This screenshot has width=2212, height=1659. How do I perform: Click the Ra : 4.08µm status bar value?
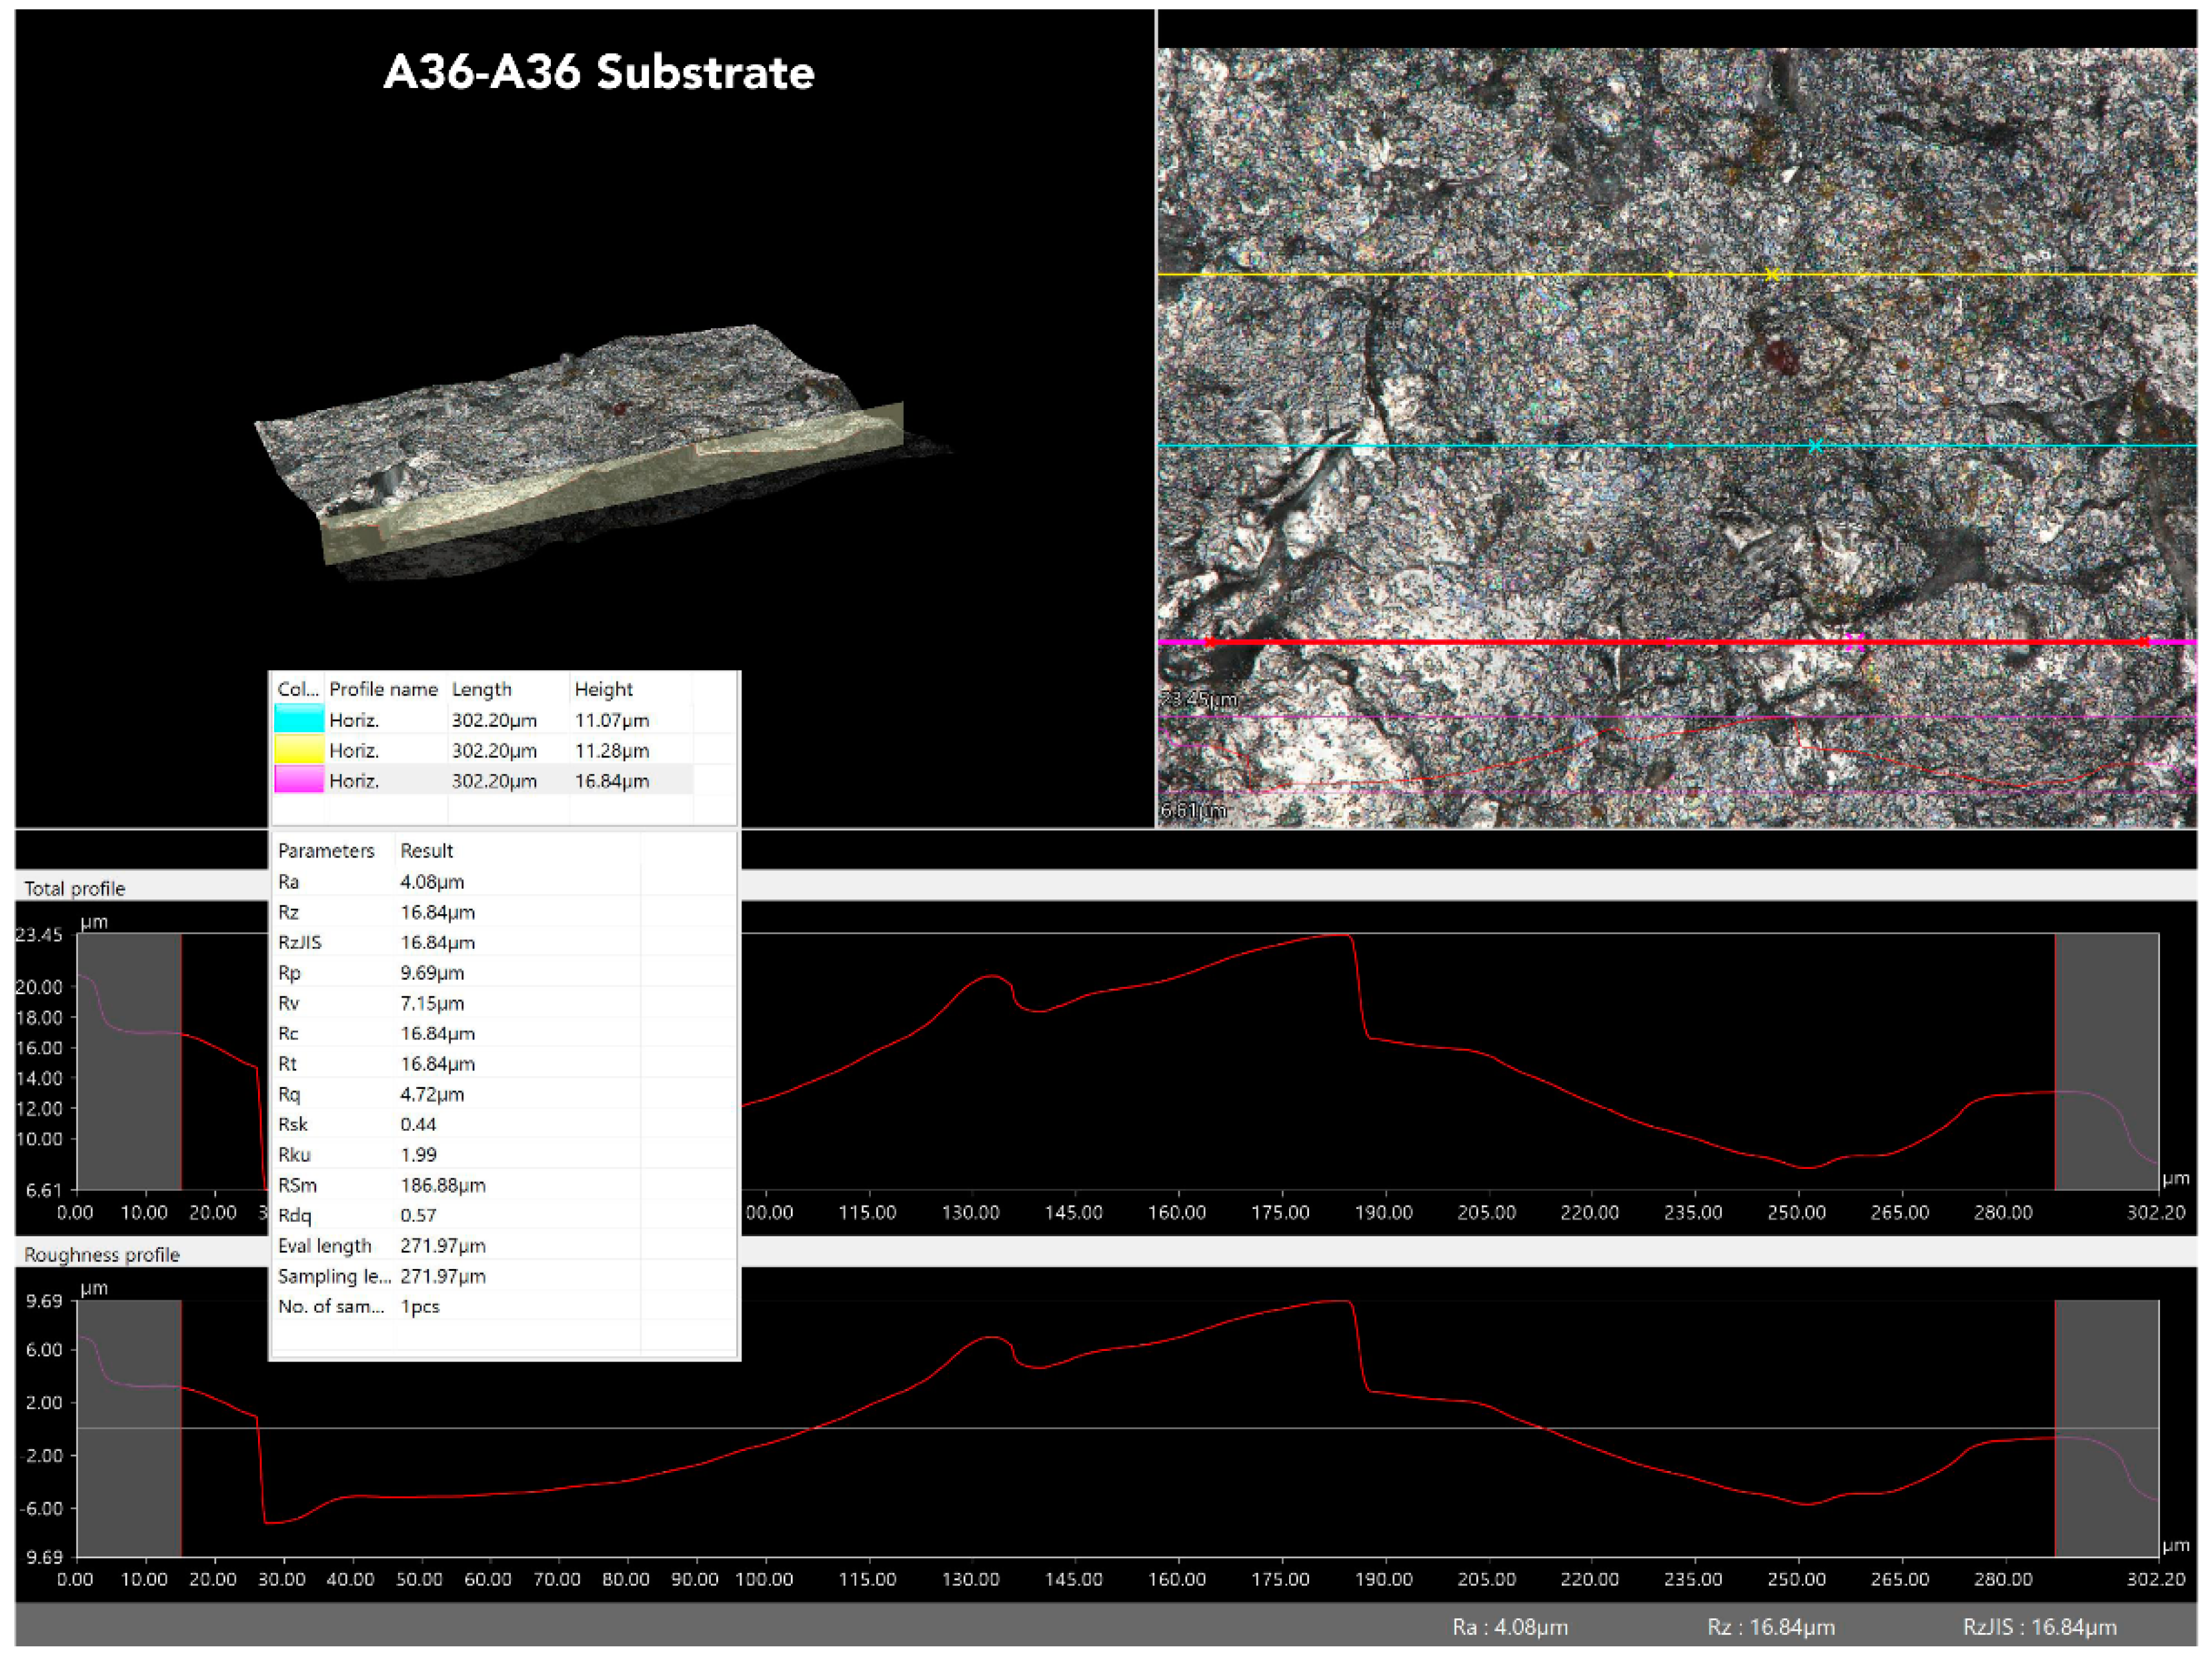pyautogui.click(x=1510, y=1627)
